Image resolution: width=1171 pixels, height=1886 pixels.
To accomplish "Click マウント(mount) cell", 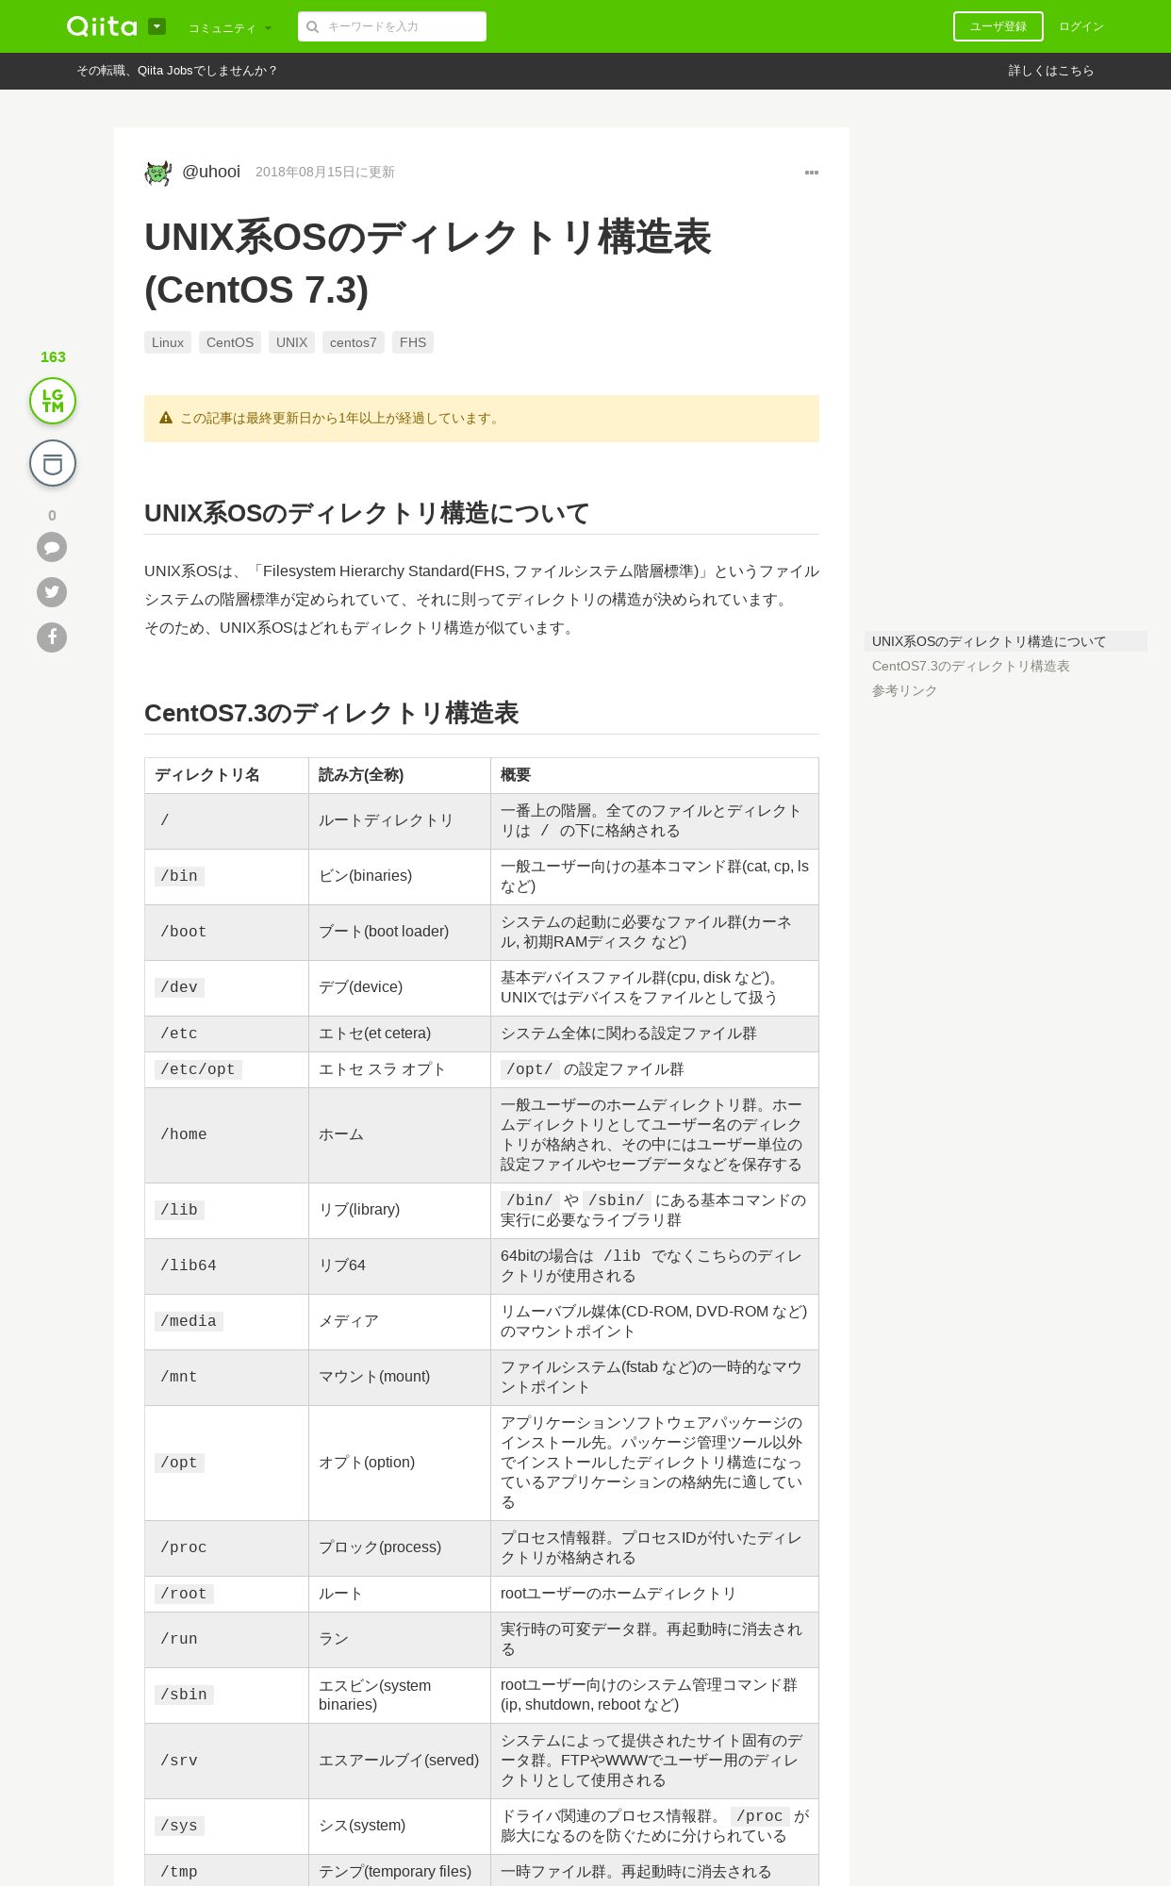I will pyautogui.click(x=400, y=1377).
